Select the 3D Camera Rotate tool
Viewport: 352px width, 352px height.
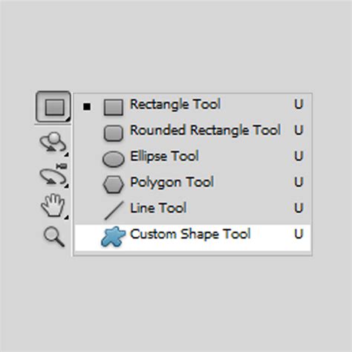[53, 175]
